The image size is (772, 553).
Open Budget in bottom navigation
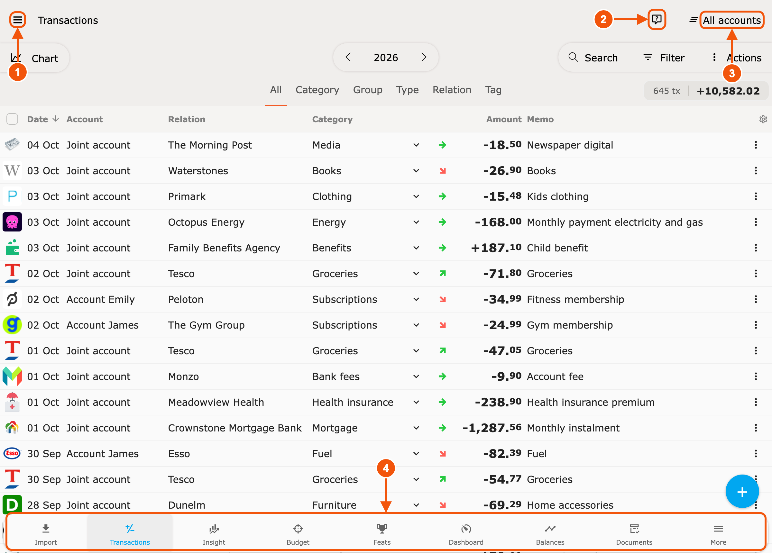(x=298, y=534)
